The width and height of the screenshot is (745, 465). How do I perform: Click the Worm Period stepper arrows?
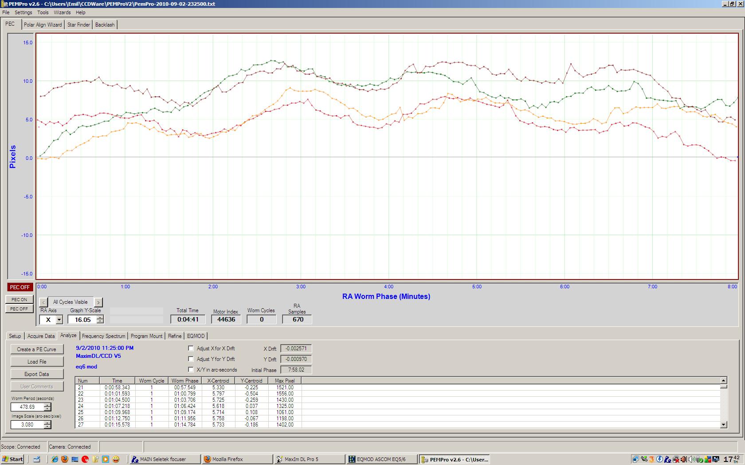[47, 407]
